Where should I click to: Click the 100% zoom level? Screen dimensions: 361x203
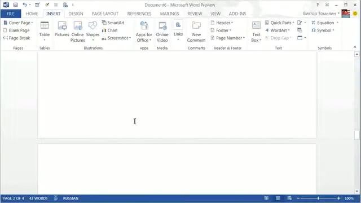(x=349, y=198)
